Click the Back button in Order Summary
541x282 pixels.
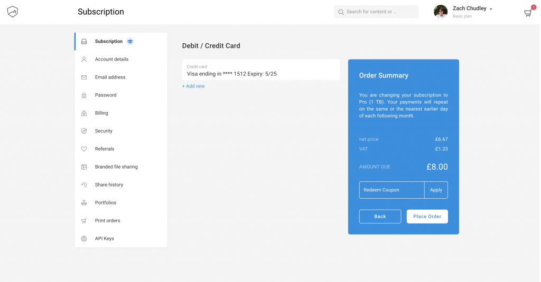[x=380, y=217]
